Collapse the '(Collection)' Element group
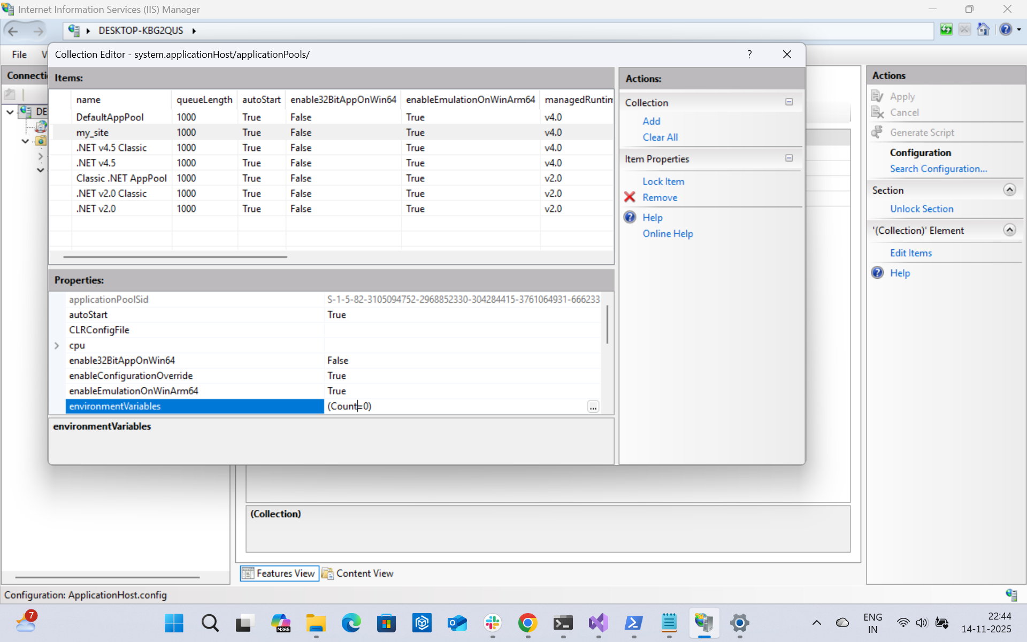 click(1009, 230)
